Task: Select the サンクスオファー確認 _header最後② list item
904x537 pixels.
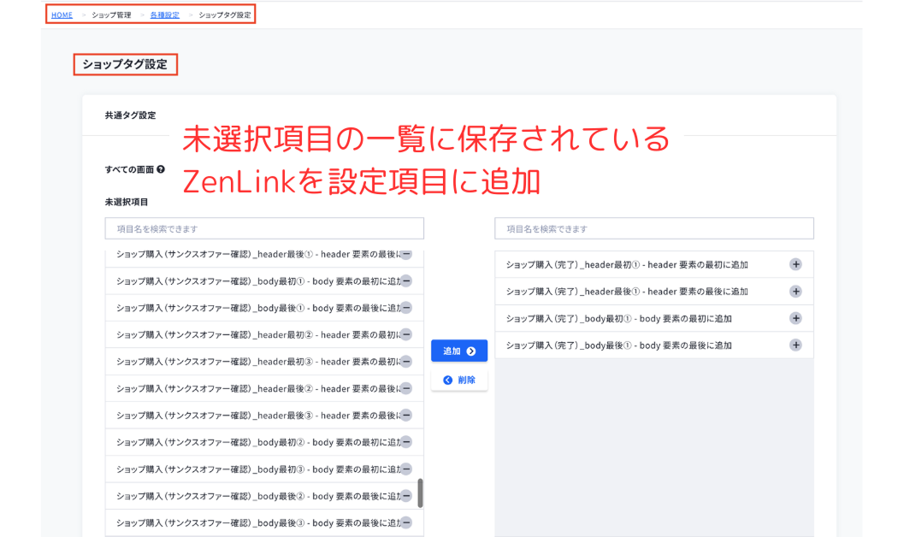Action: click(257, 388)
